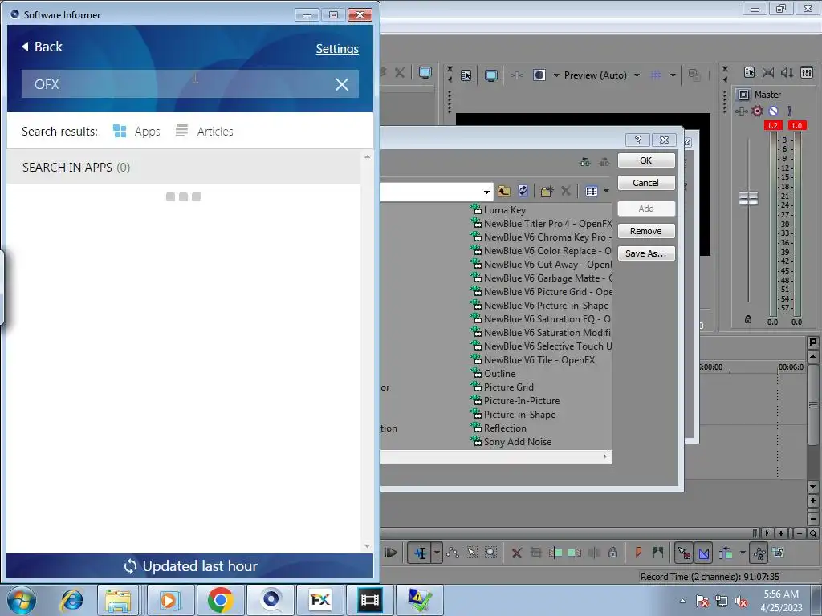
Task: Open Split Screen View dropdown arrow
Action: click(x=556, y=75)
